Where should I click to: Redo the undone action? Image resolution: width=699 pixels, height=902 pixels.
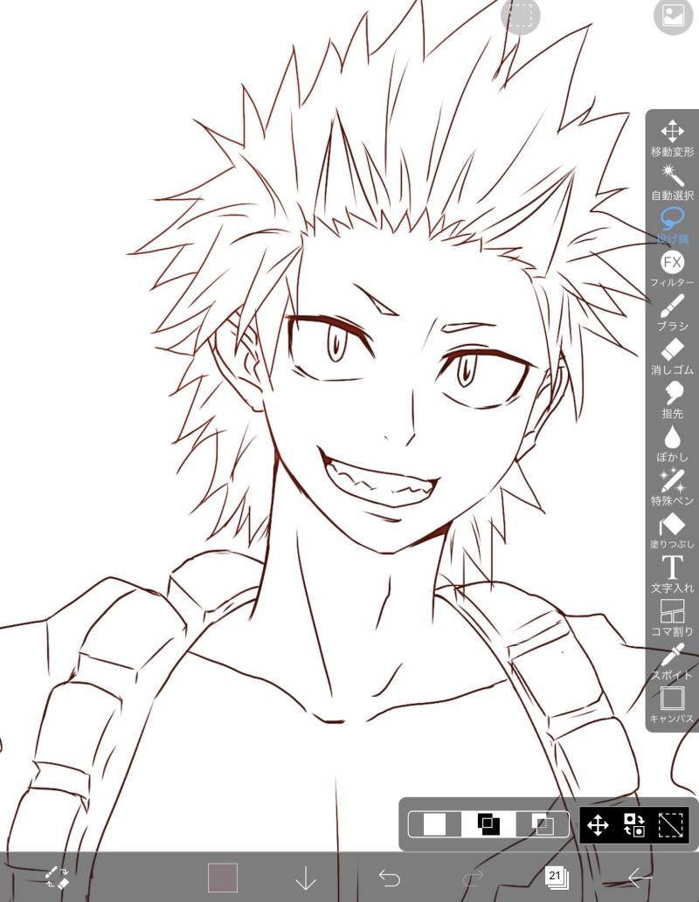(474, 878)
